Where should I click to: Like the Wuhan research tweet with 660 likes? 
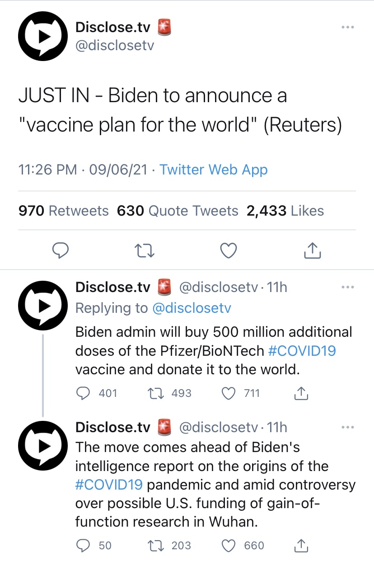(x=243, y=546)
